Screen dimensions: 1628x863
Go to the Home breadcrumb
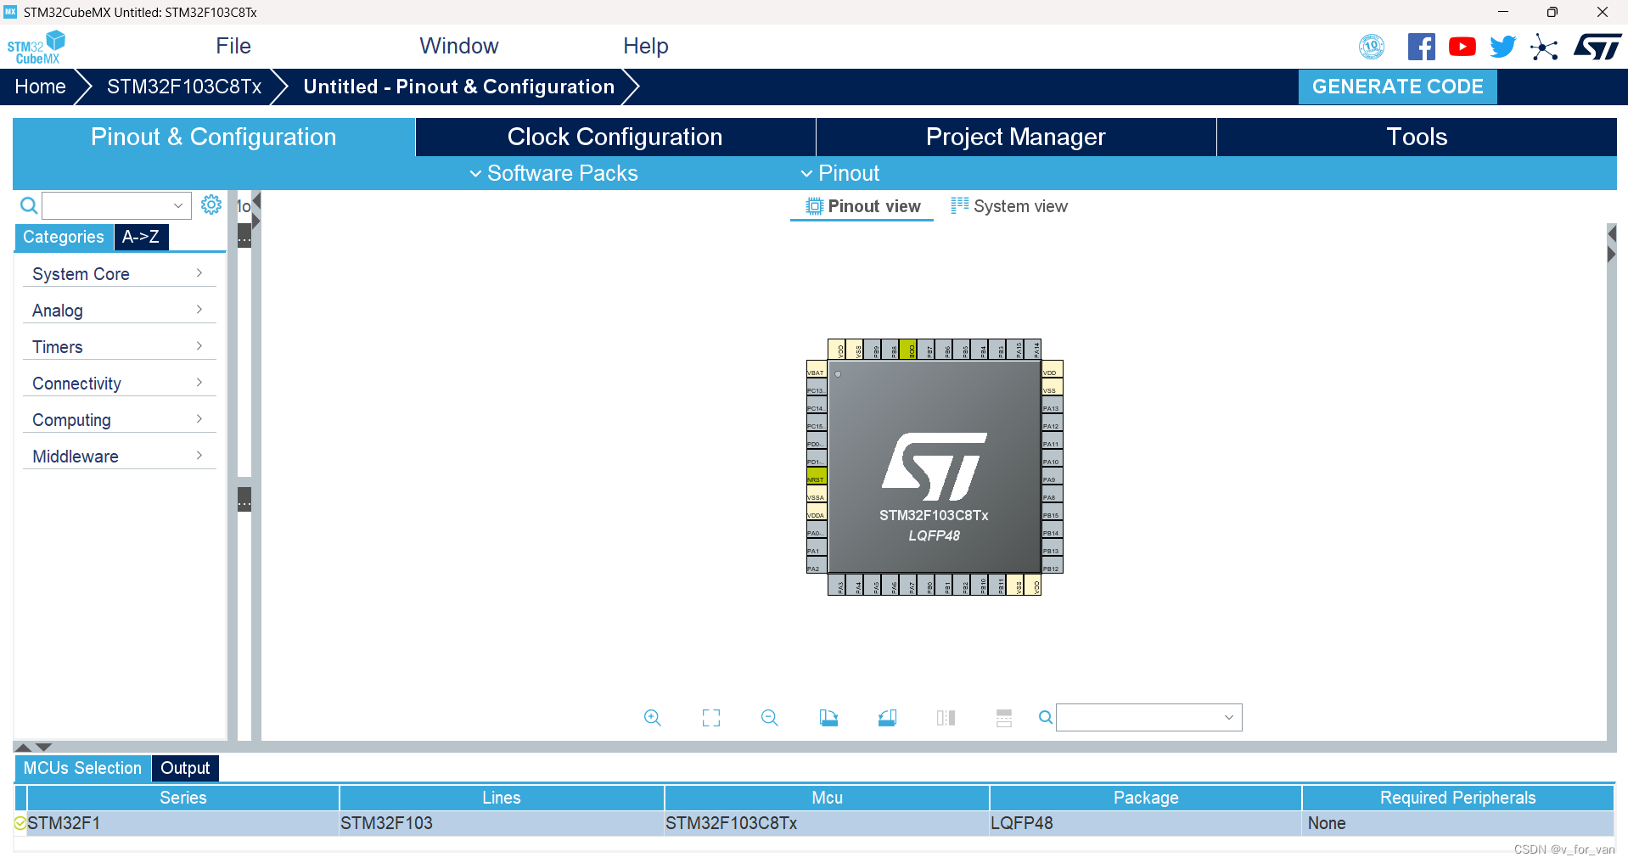tap(40, 87)
